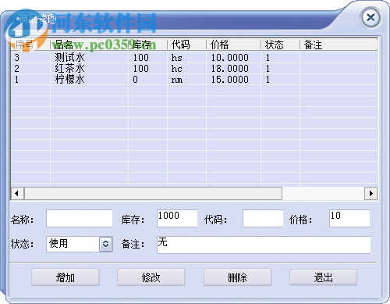Screen dimensions: 390x304
Task: Click the 备注 field containing 无
Action: pyautogui.click(x=264, y=245)
